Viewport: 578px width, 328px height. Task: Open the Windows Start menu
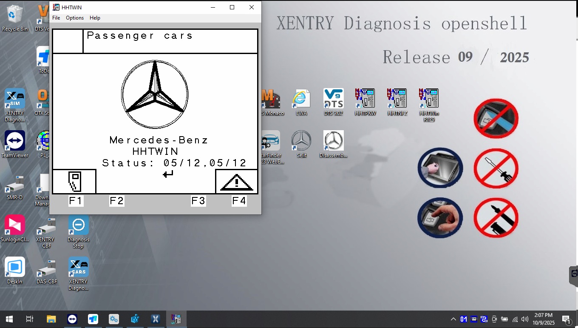tap(9, 319)
